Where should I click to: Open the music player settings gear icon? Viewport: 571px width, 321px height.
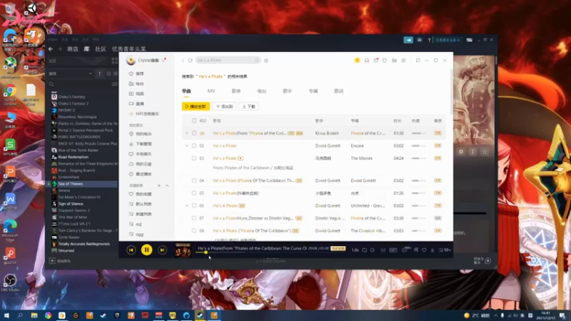(x=403, y=61)
